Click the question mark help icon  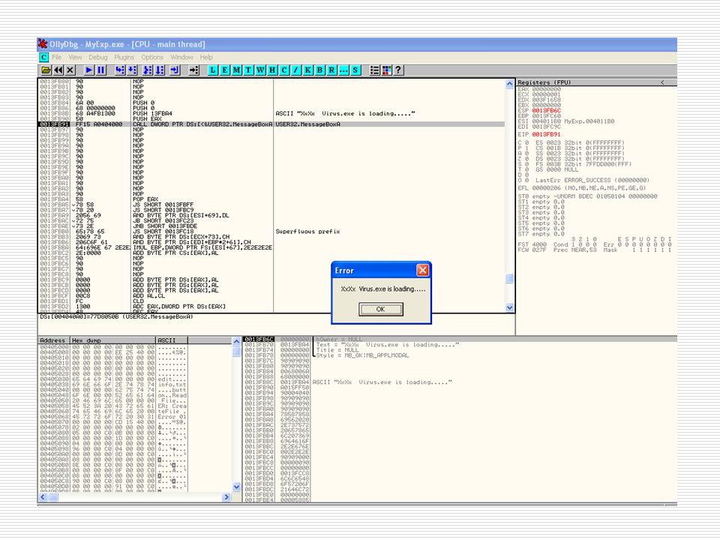(x=398, y=70)
